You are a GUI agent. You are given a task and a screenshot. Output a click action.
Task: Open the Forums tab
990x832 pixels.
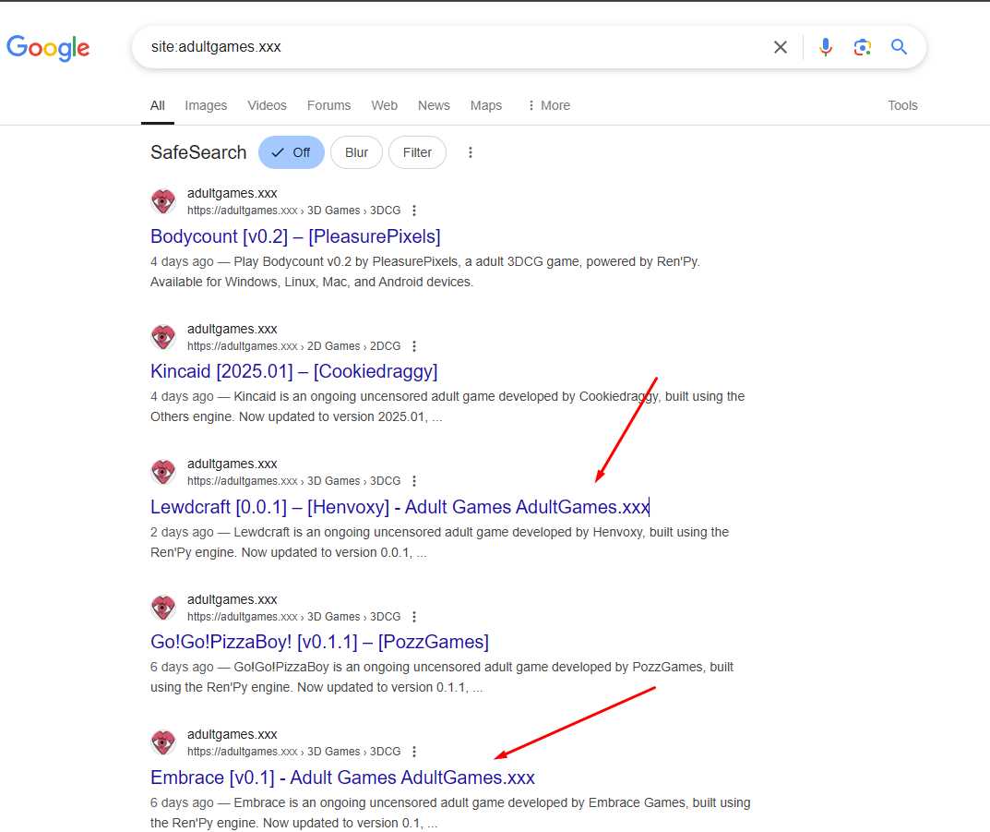point(329,105)
